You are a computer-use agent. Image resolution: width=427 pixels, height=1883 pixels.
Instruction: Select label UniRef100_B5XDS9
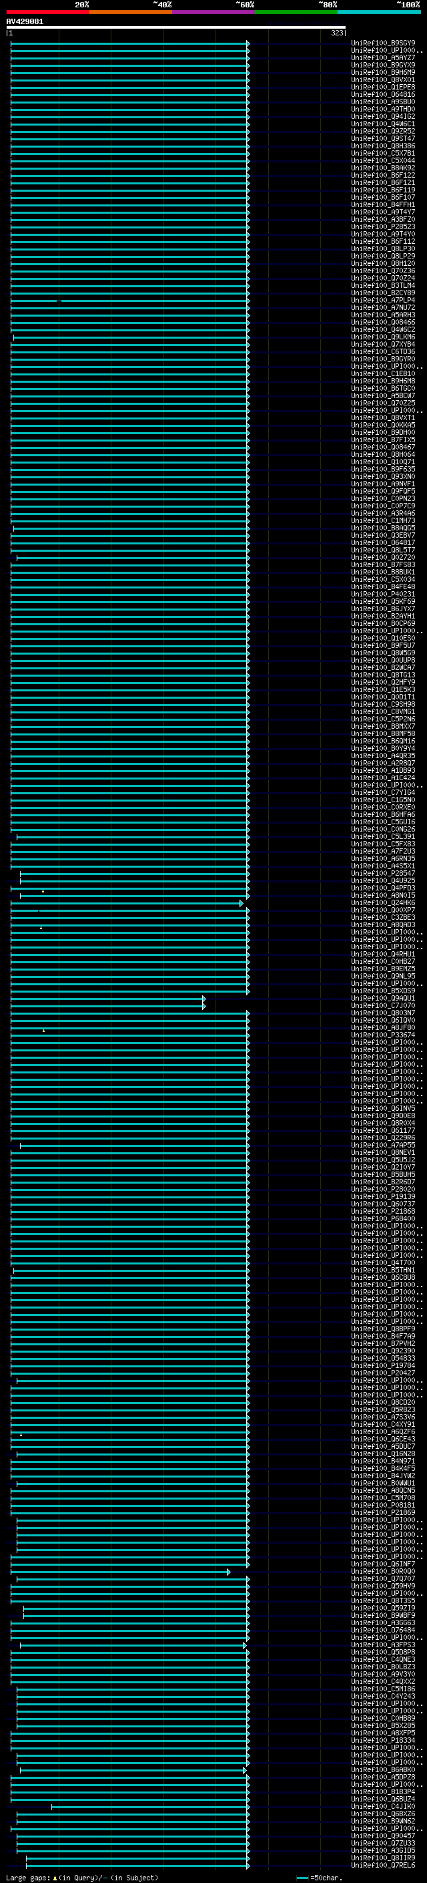click(383, 991)
